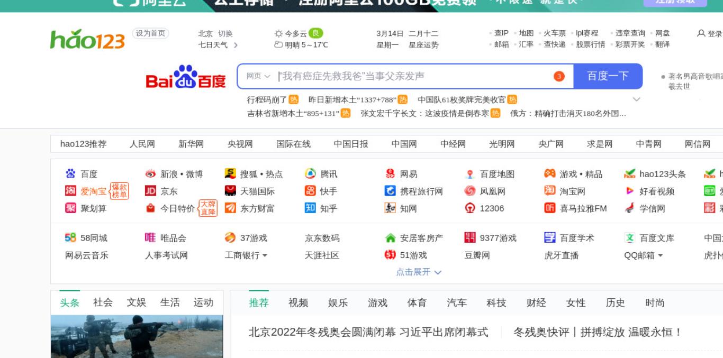
Task: Click the 12306 railway icon
Action: [x=470, y=208]
